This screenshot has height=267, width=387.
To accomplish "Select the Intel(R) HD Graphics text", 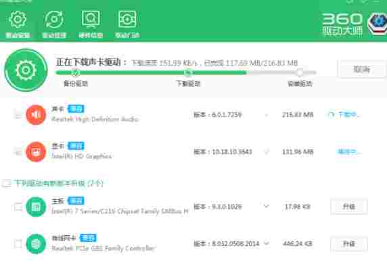I will pos(82,157).
